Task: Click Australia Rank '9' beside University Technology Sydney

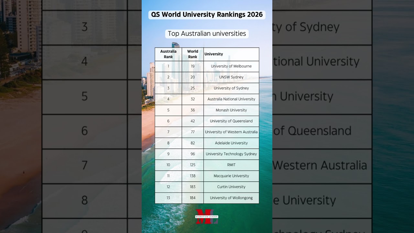Action: 168,154
